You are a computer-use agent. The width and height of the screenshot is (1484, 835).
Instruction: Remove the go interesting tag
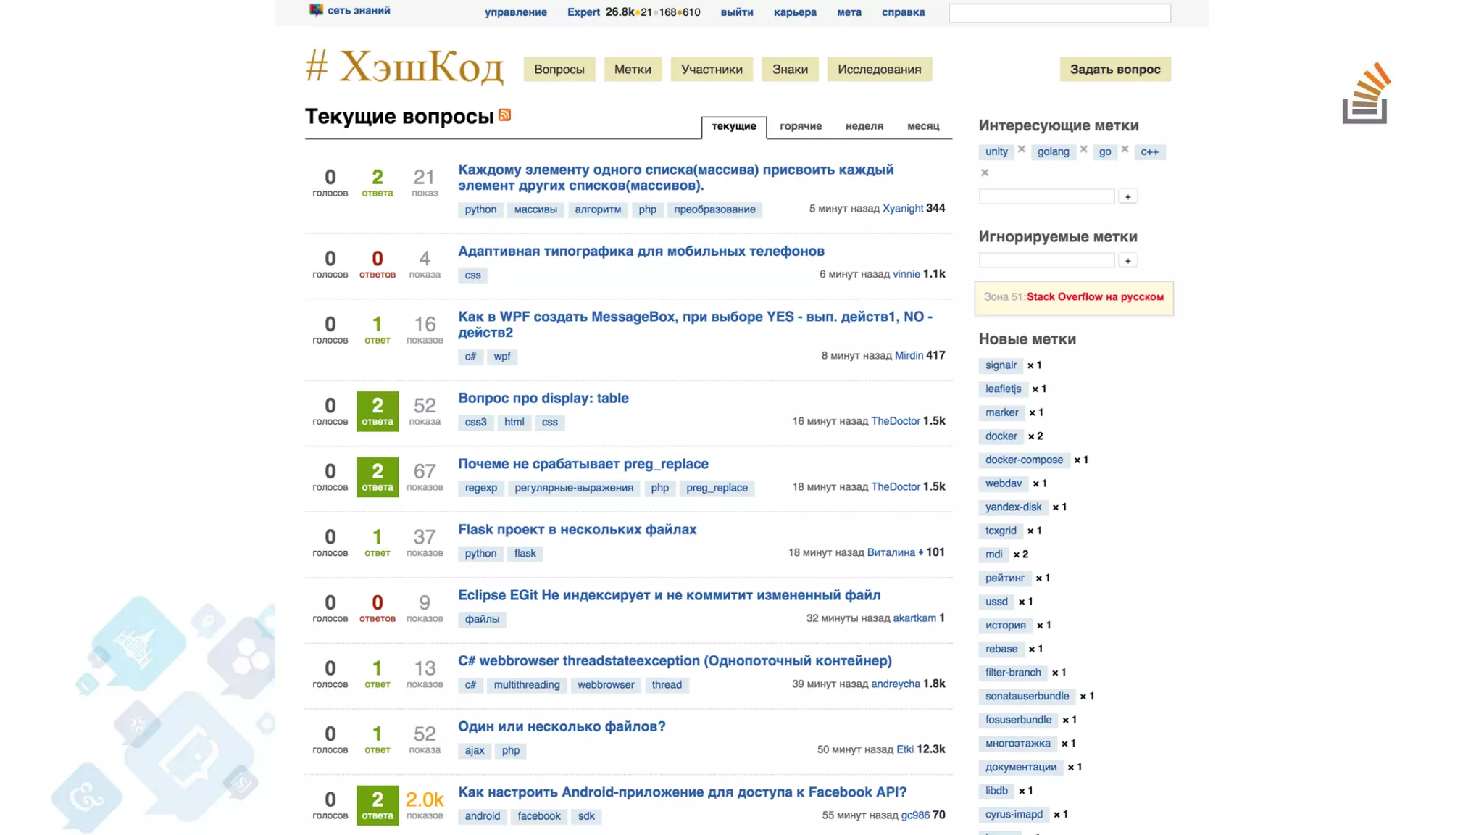click(1125, 149)
